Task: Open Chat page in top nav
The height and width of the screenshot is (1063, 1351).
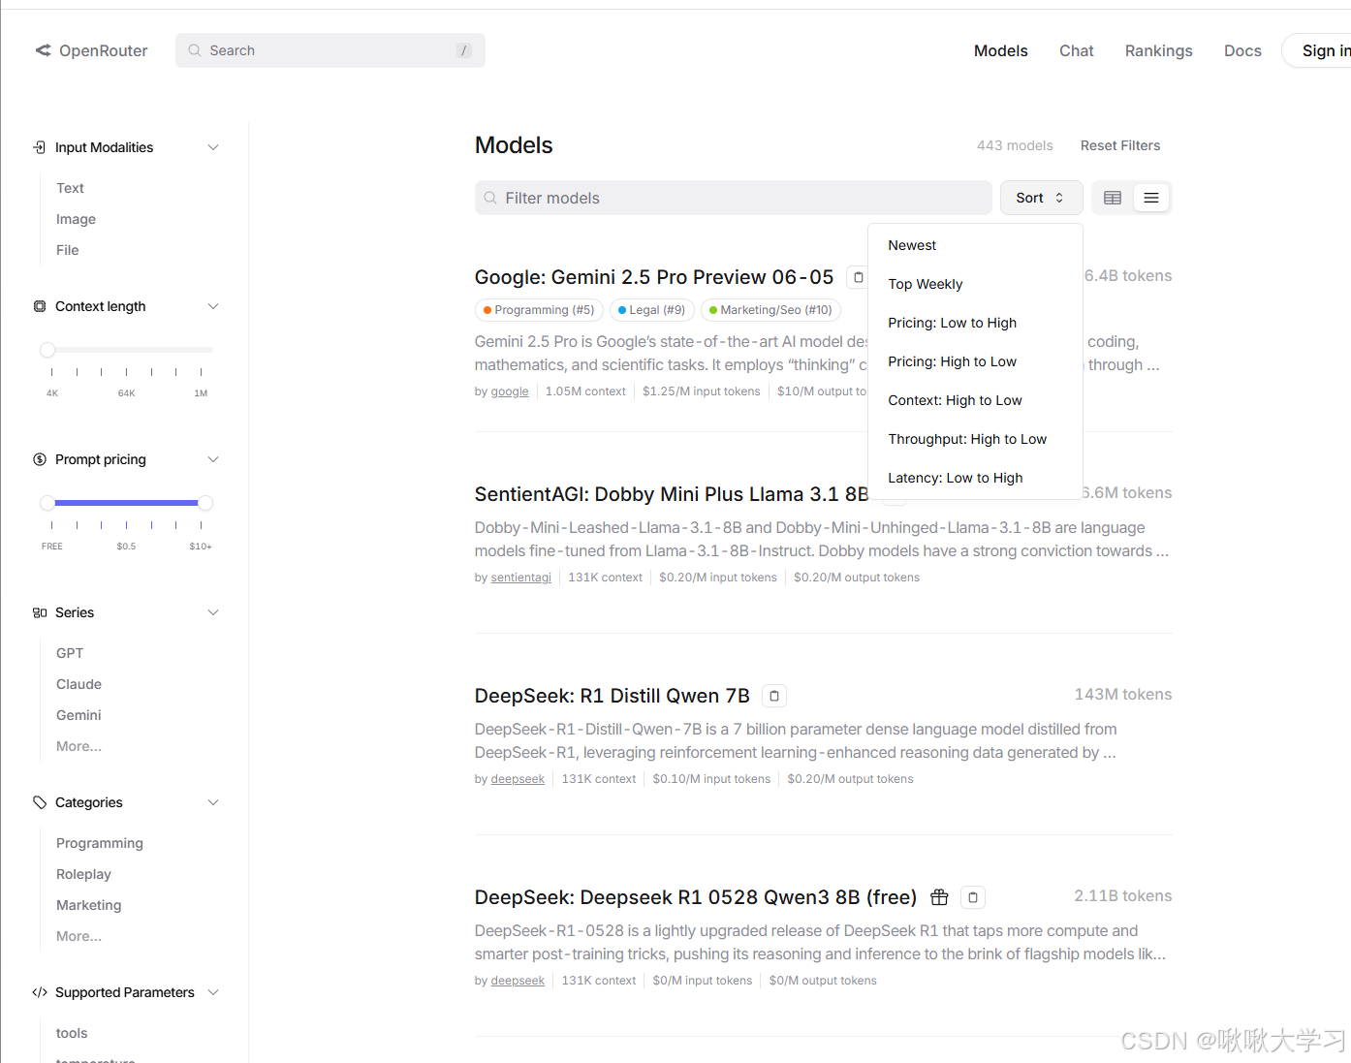Action: 1077,50
